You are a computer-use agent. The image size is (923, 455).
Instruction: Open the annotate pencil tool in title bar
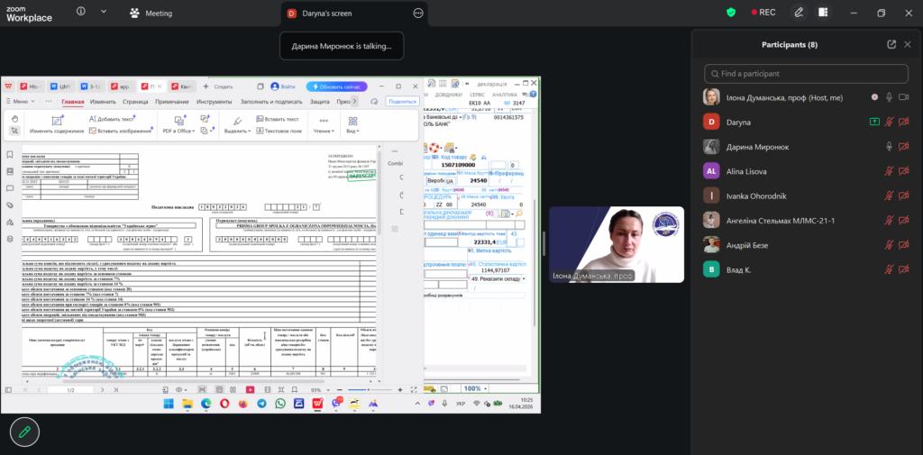click(799, 13)
